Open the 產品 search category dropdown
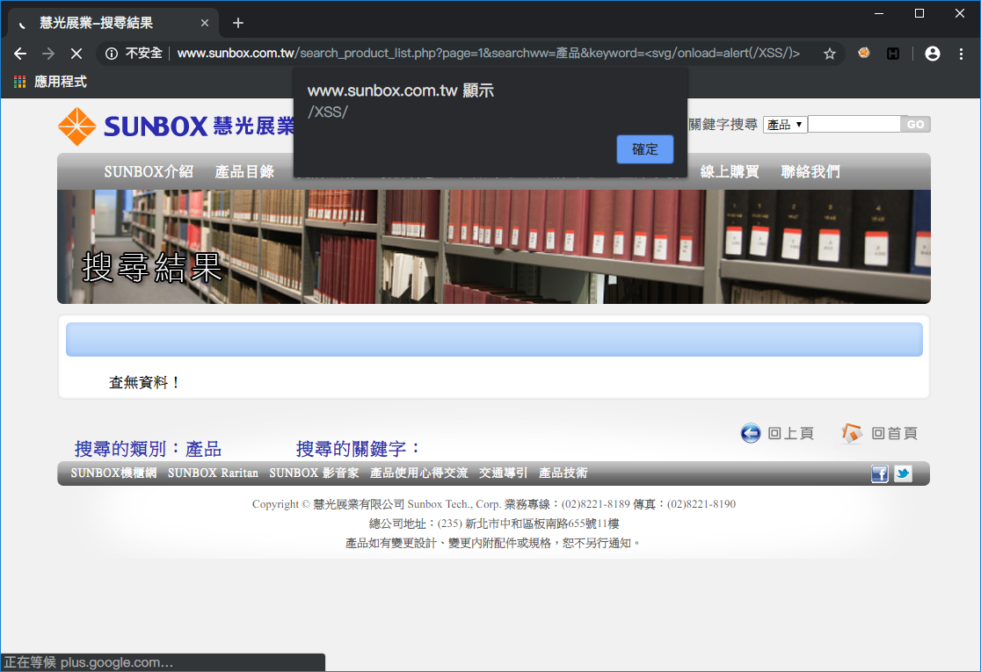 pos(785,125)
